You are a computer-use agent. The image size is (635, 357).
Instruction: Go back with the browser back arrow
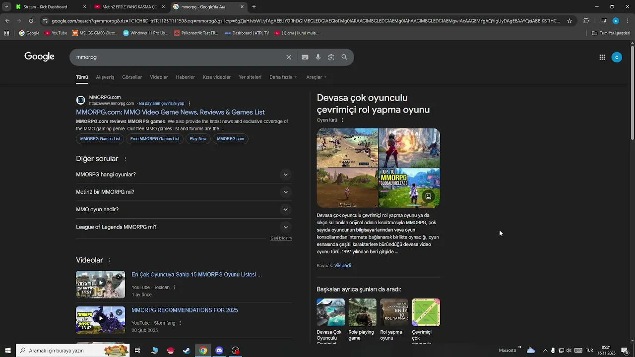7,21
